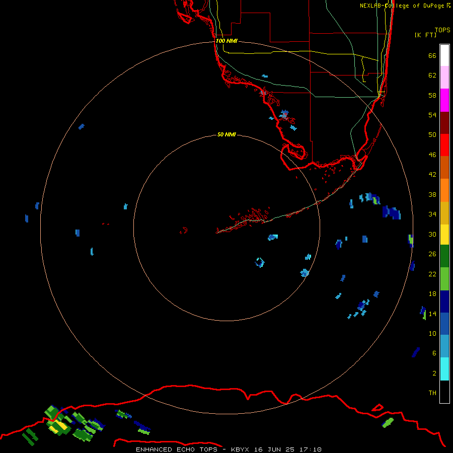Click the dark red 50-54 kft swatch
The image size is (453, 453).
(x=444, y=122)
